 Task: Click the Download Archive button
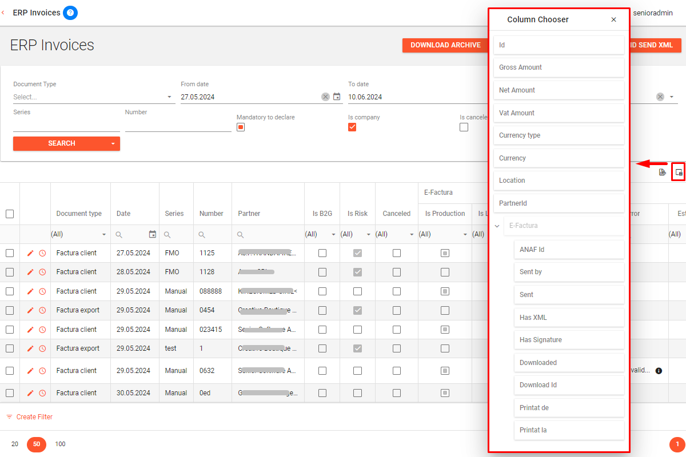tap(445, 45)
